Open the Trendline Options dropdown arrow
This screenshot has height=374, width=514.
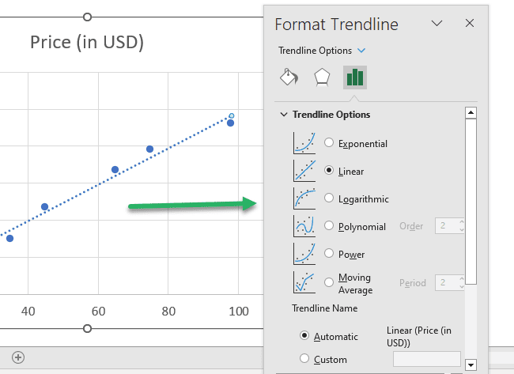[361, 51]
